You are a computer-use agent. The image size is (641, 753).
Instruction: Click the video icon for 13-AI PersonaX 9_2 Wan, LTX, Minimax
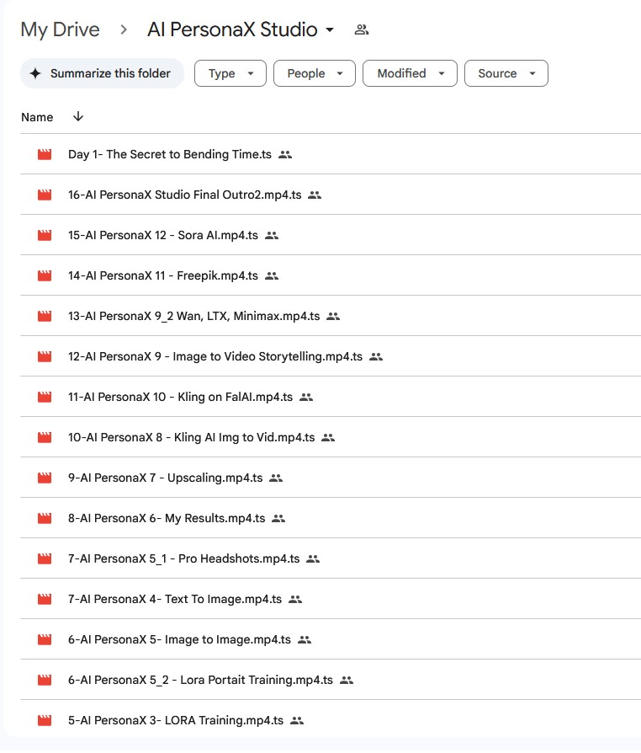coord(45,316)
